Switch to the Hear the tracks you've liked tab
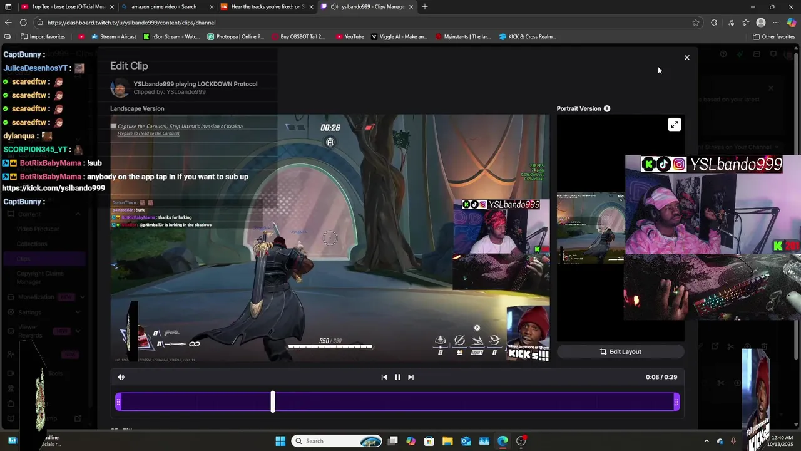This screenshot has height=451, width=801. [267, 7]
